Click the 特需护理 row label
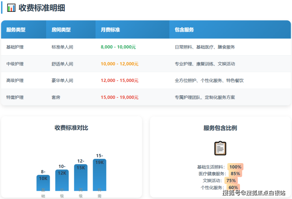Image resolution: width=292 pixels, height=199 pixels. pos(15,97)
